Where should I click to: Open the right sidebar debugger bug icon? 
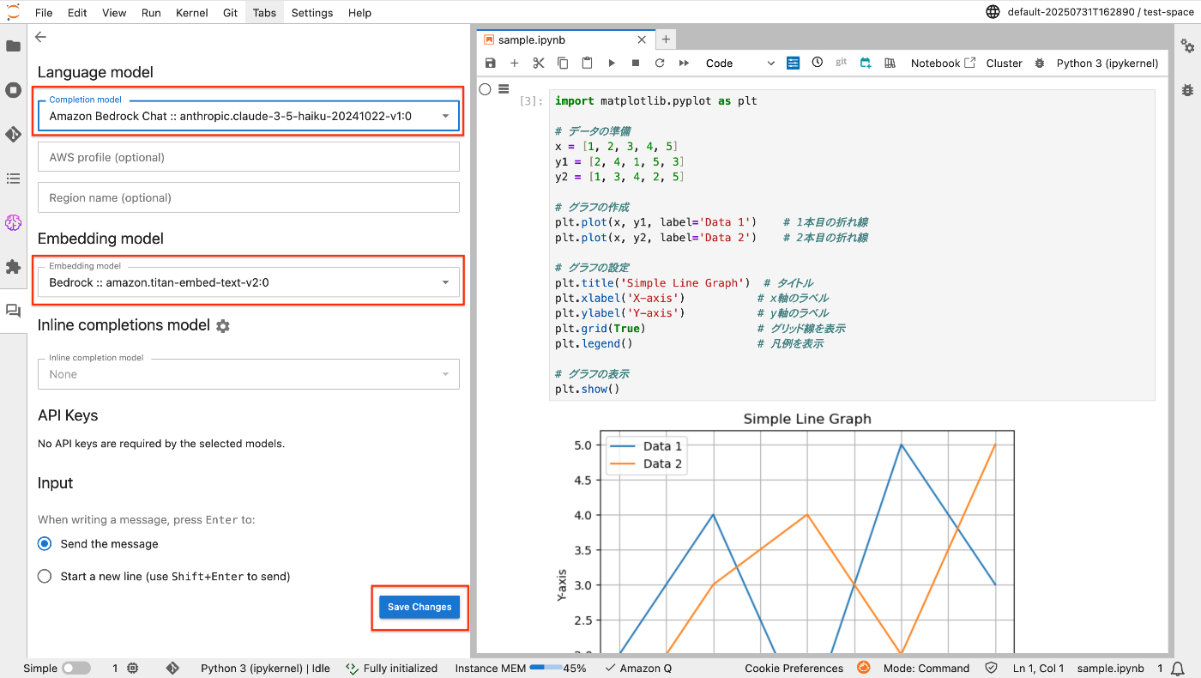point(1187,89)
